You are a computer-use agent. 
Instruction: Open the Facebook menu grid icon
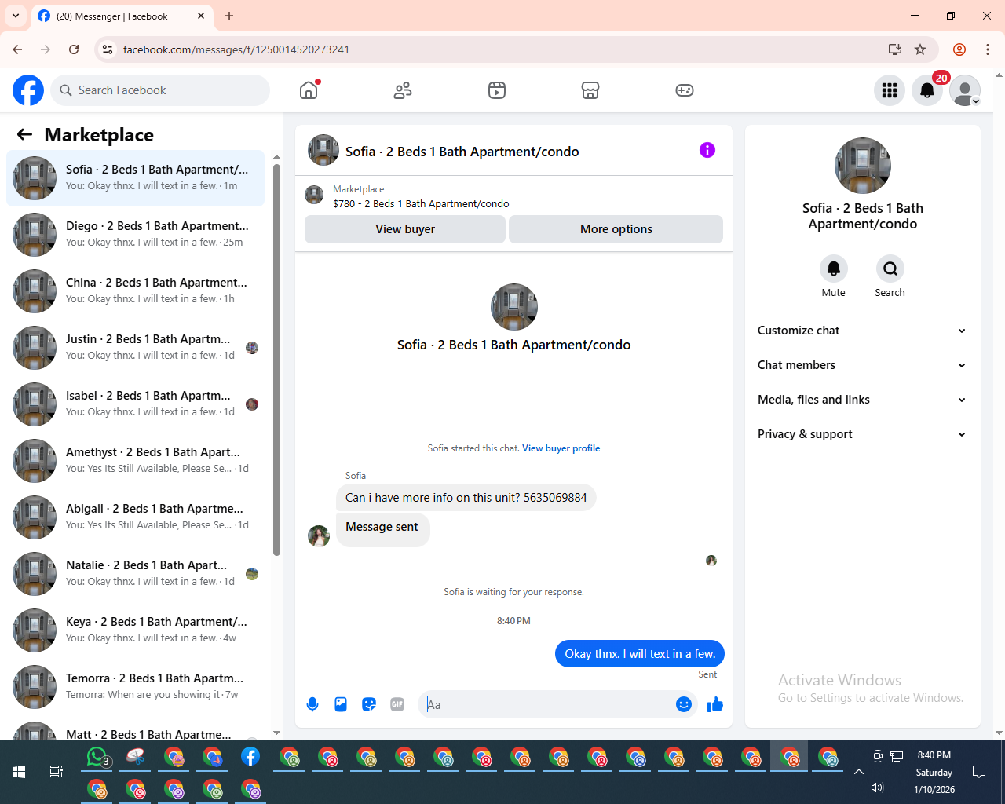(x=890, y=90)
